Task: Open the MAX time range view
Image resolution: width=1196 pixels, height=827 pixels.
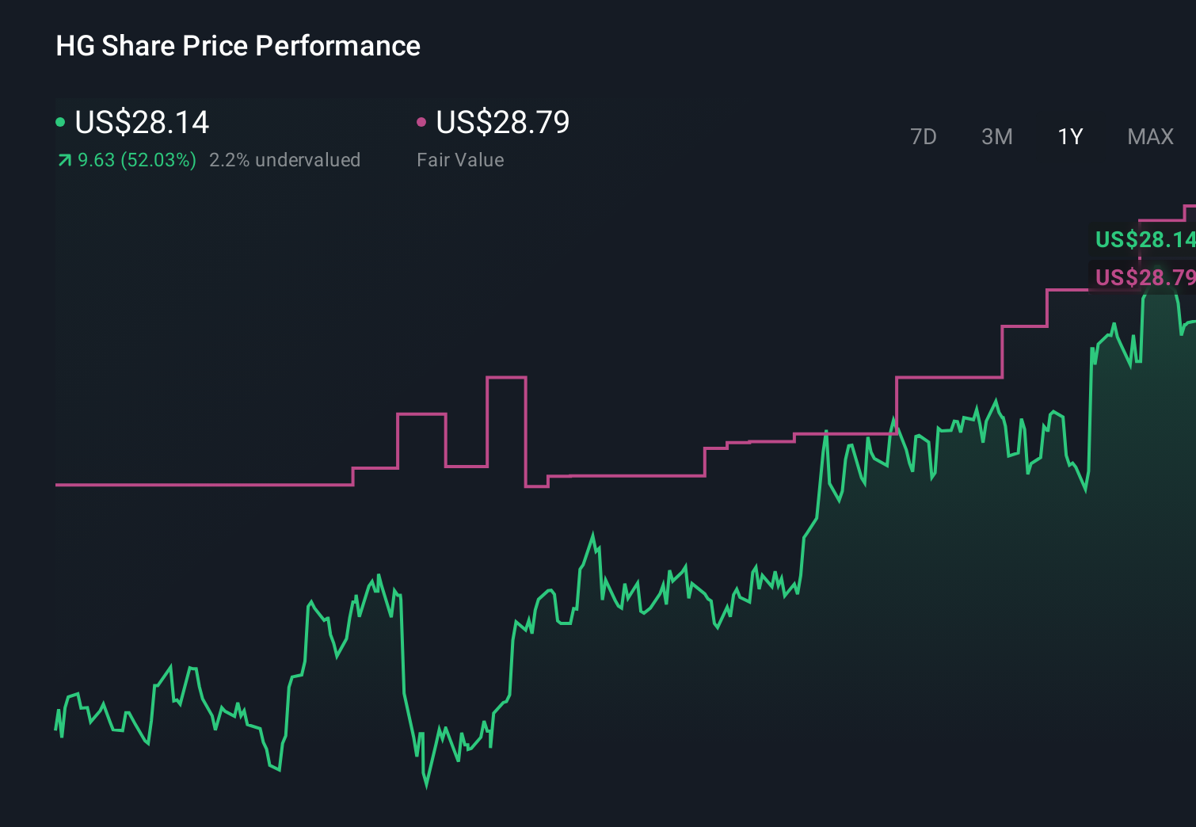Action: pyautogui.click(x=1149, y=136)
